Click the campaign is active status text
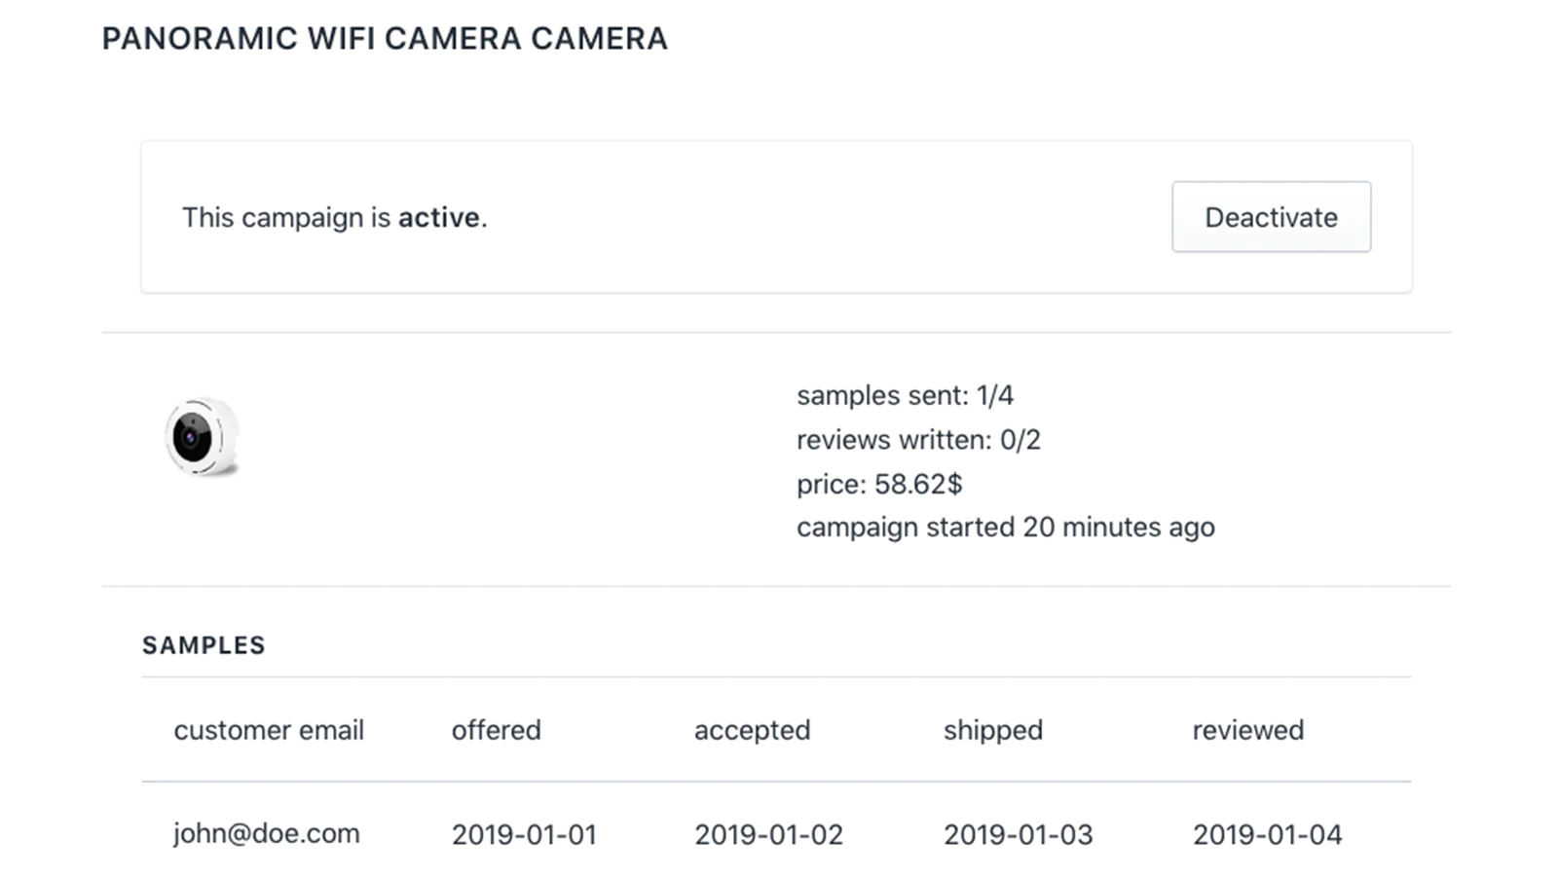Image resolution: width=1558 pixels, height=876 pixels. tap(334, 217)
